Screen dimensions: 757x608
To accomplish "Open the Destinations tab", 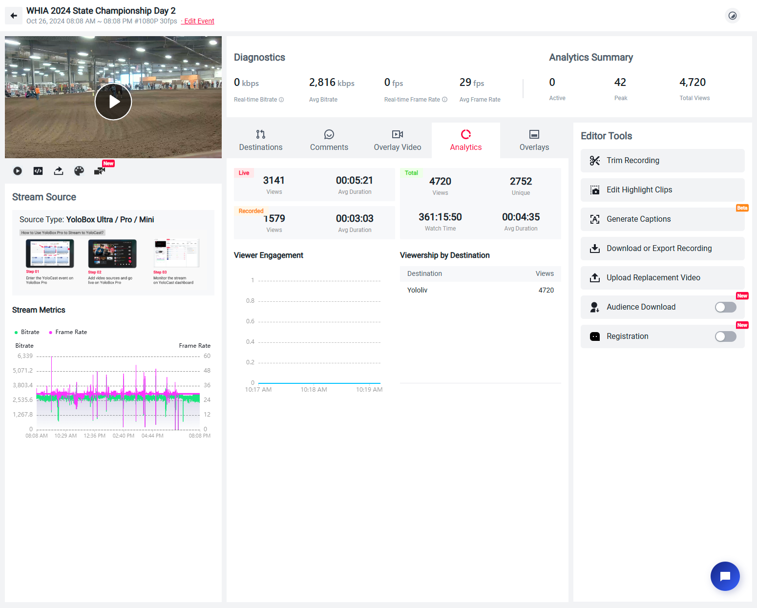I will click(x=260, y=140).
